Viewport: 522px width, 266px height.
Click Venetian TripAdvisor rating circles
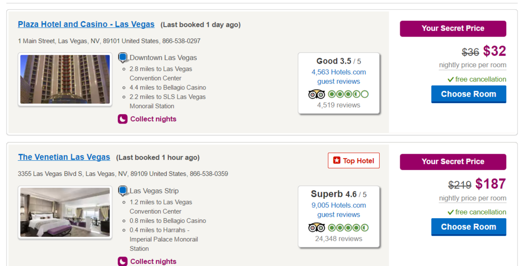(x=348, y=227)
